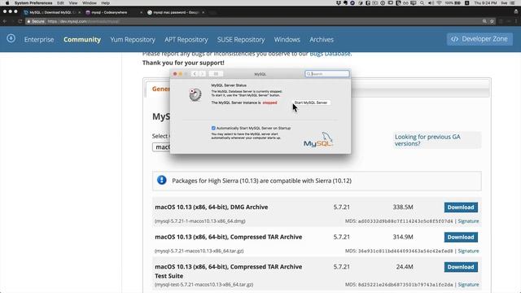Go forward in the System Preferences window
The image size is (521, 293).
202,74
